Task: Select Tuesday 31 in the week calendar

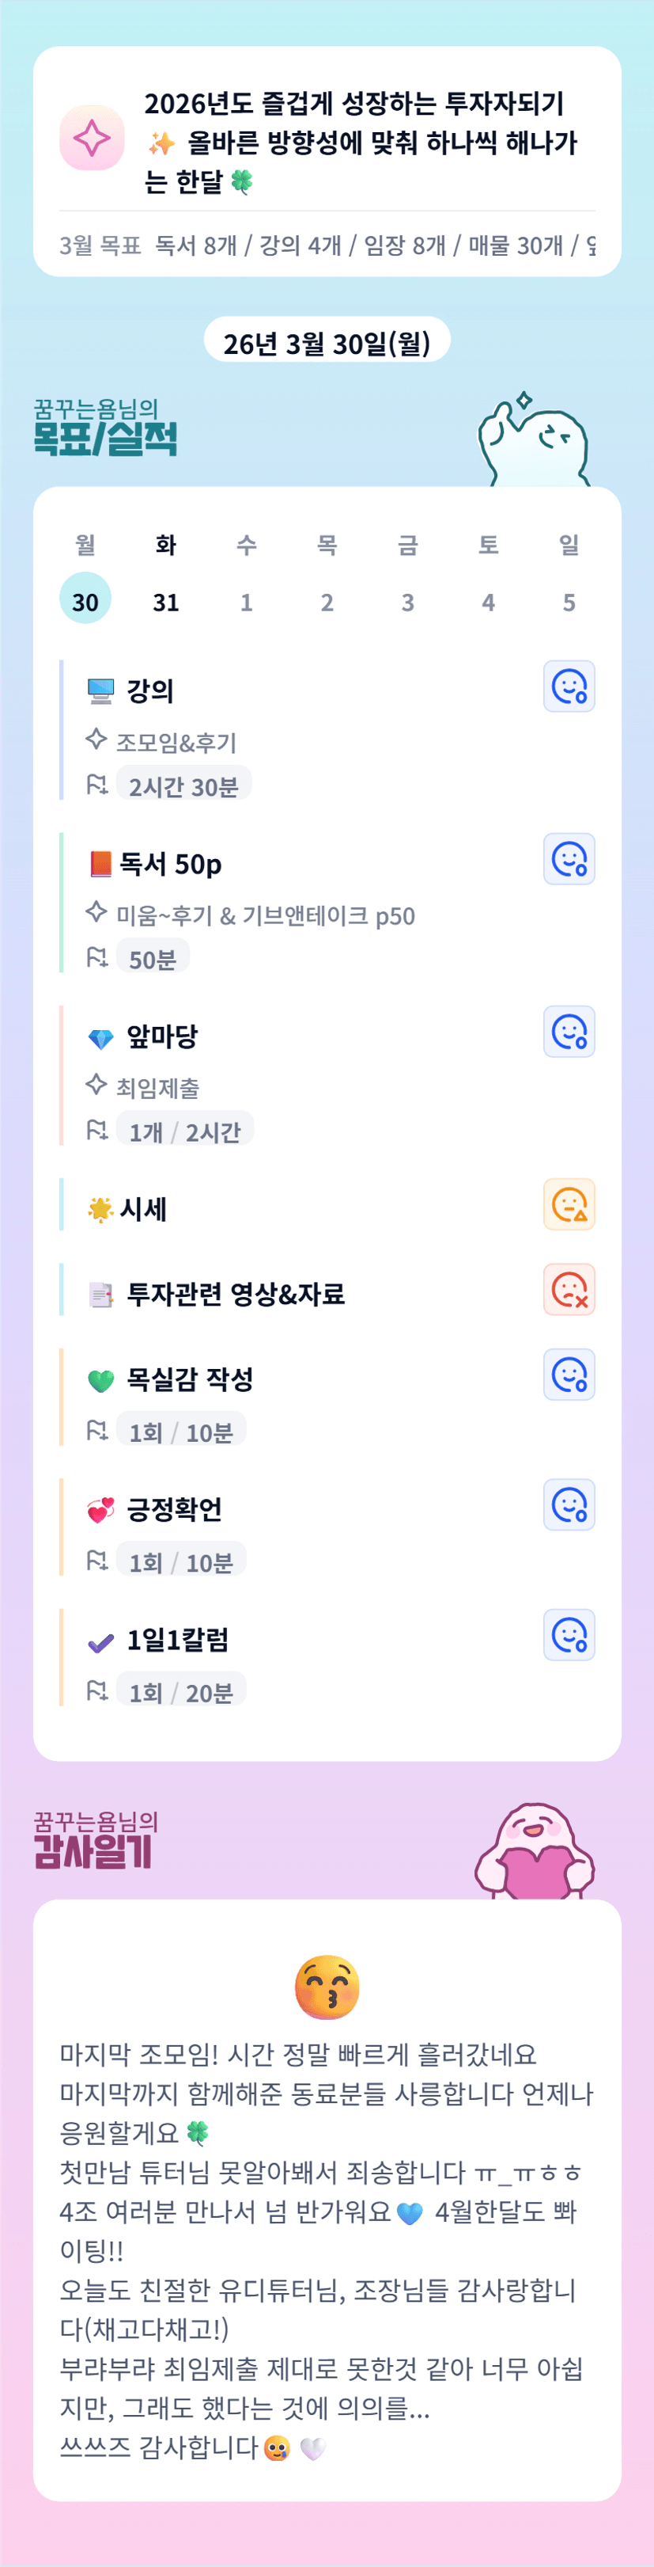Action: tap(166, 601)
